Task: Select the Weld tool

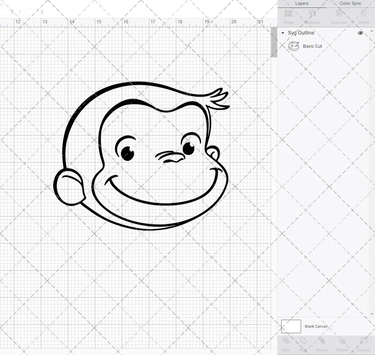Action: [x=303, y=343]
